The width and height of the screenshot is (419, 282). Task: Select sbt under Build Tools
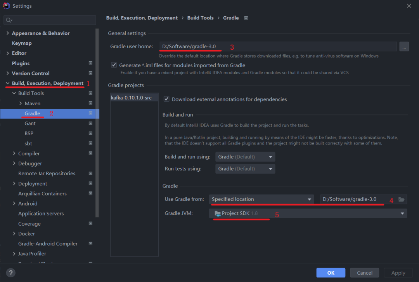(x=28, y=143)
